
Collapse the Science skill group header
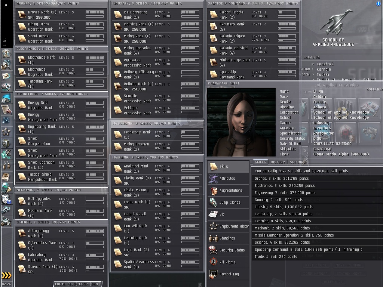click(61, 222)
